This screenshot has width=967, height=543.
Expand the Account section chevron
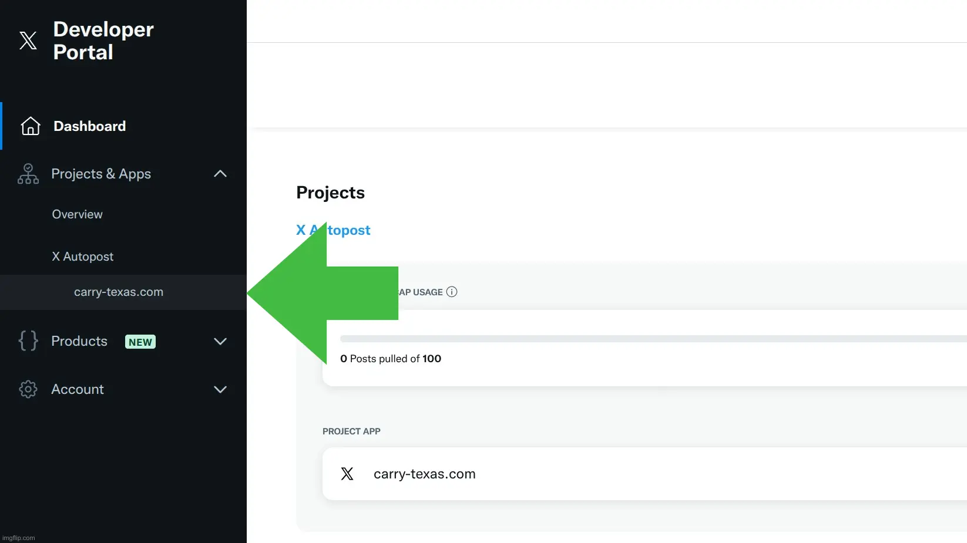(x=220, y=389)
